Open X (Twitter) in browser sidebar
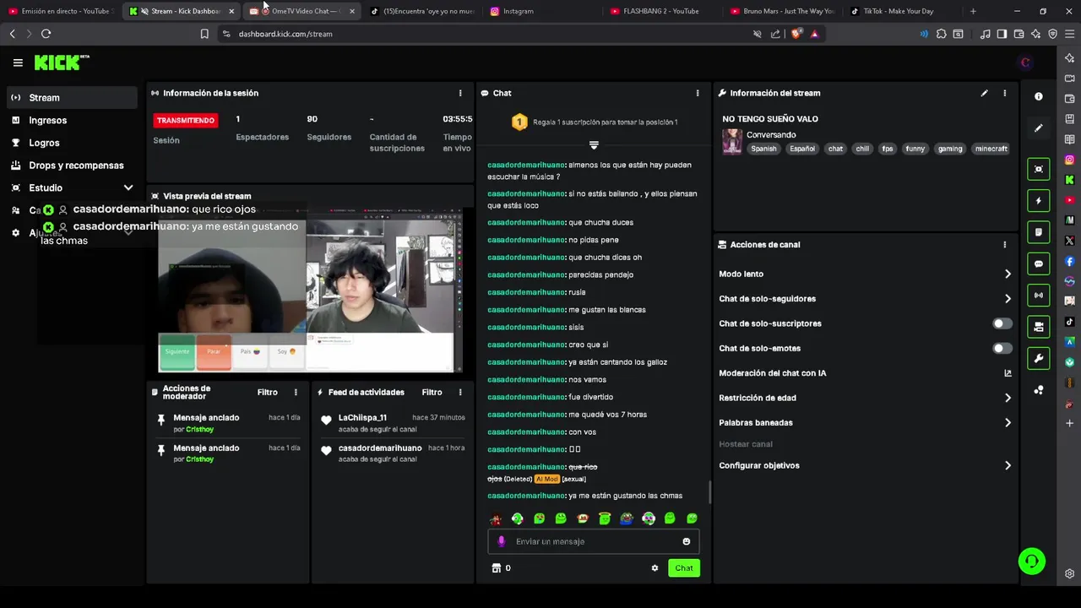This screenshot has width=1081, height=608. (1070, 241)
